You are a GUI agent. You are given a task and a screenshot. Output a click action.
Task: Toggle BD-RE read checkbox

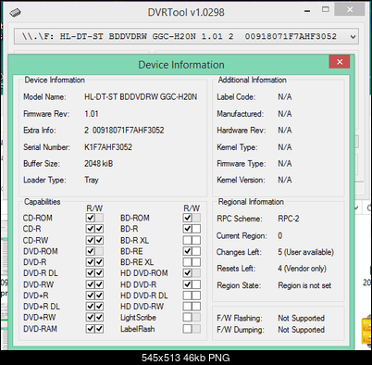click(x=187, y=251)
